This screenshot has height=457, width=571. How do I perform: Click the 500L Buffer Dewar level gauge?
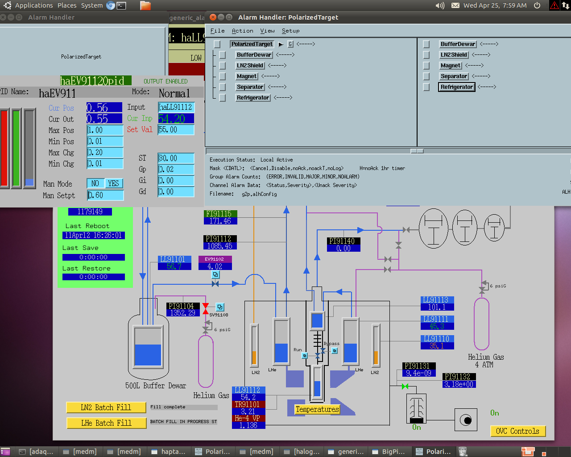(x=148, y=347)
